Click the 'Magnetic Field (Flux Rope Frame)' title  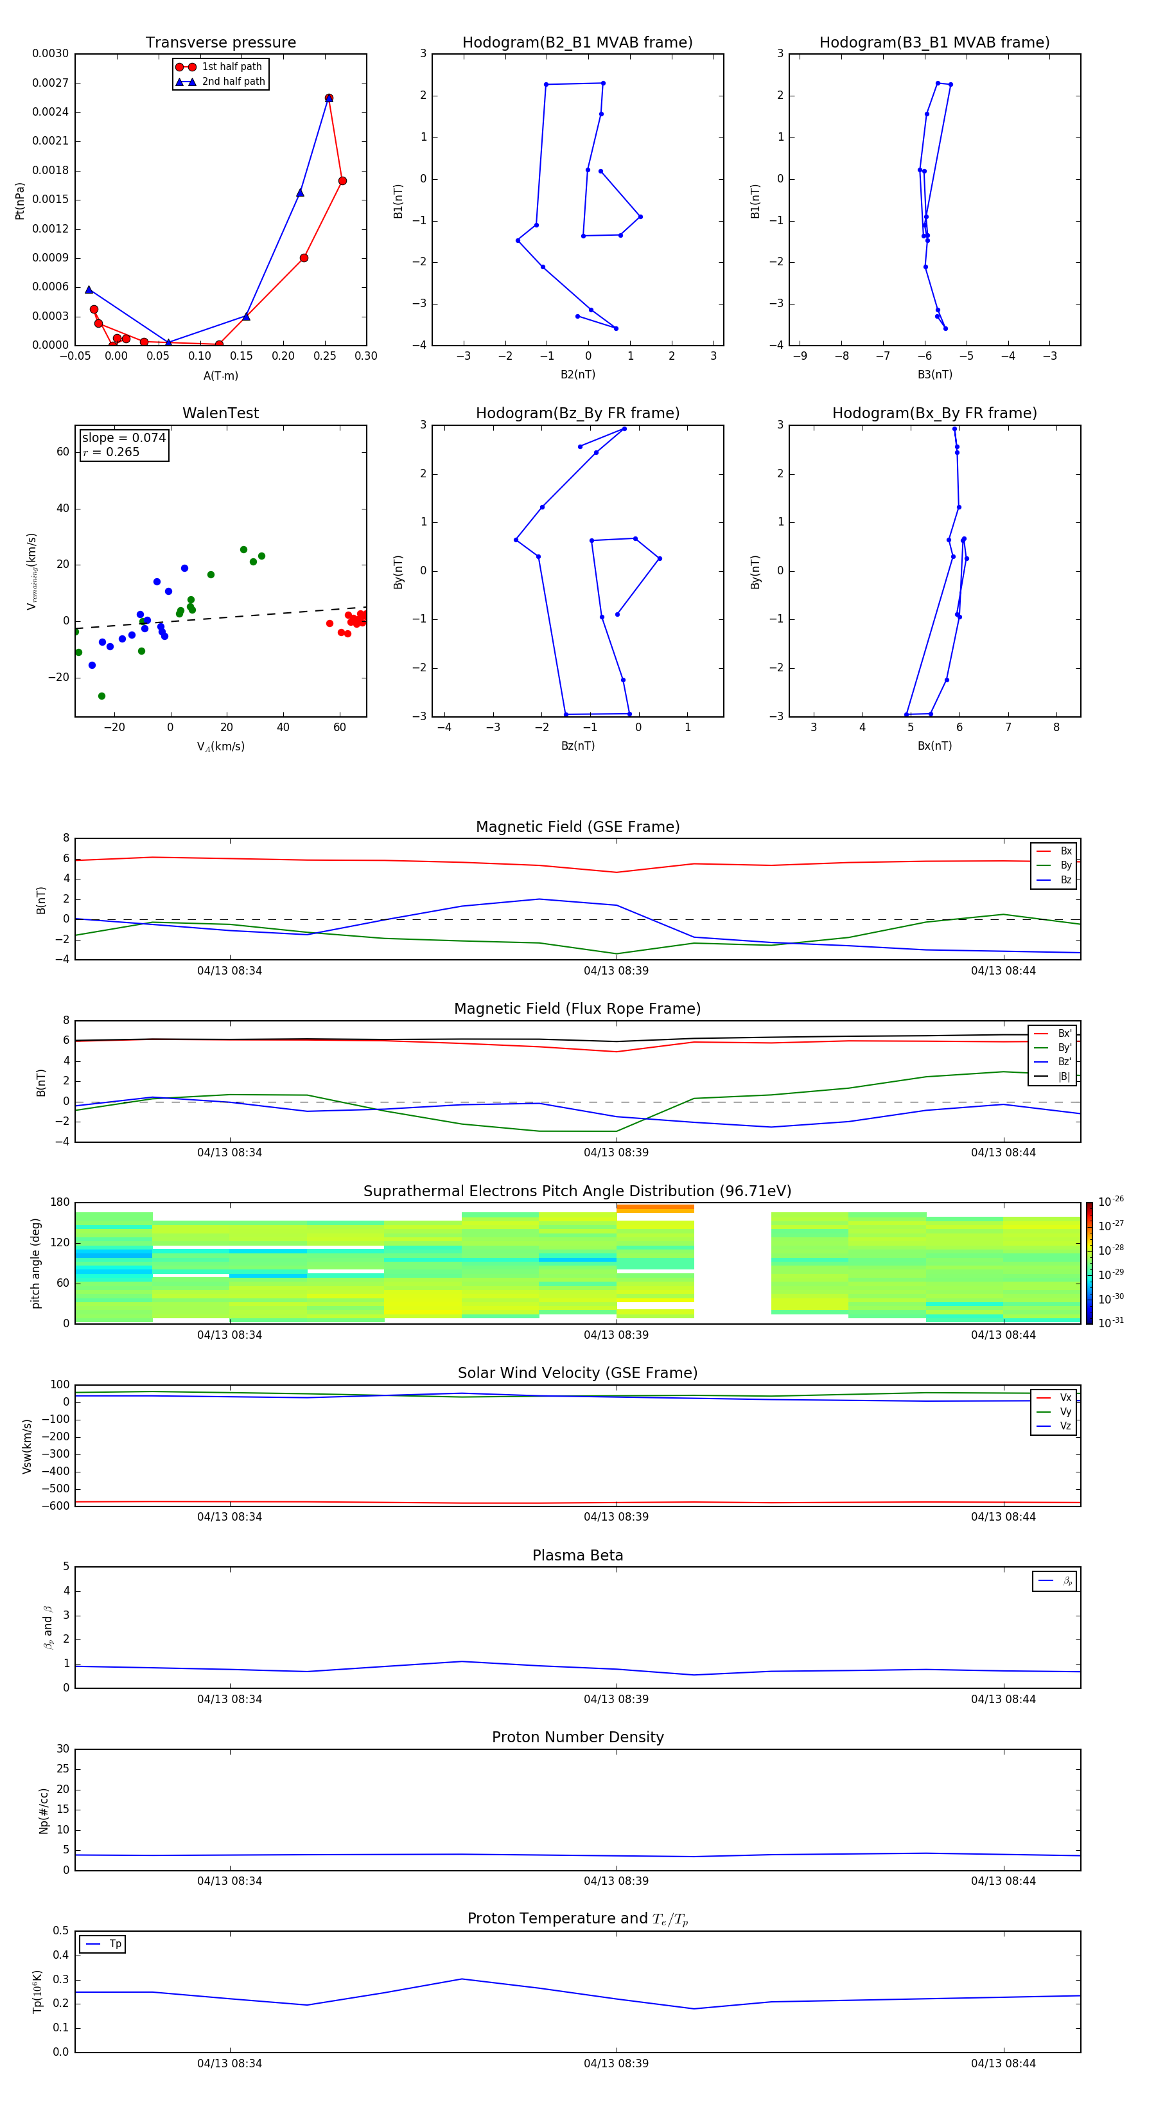577,1009
